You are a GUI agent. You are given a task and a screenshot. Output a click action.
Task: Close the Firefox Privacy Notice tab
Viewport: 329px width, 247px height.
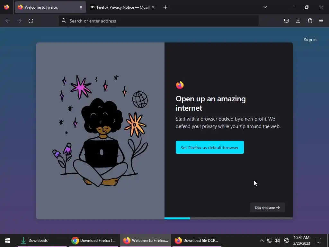153,7
